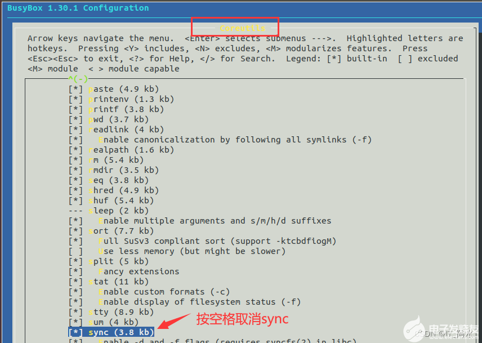The width and height of the screenshot is (482, 343).
Task: Toggle canonicalization by following symlinks checkbox
Action: tap(75, 140)
